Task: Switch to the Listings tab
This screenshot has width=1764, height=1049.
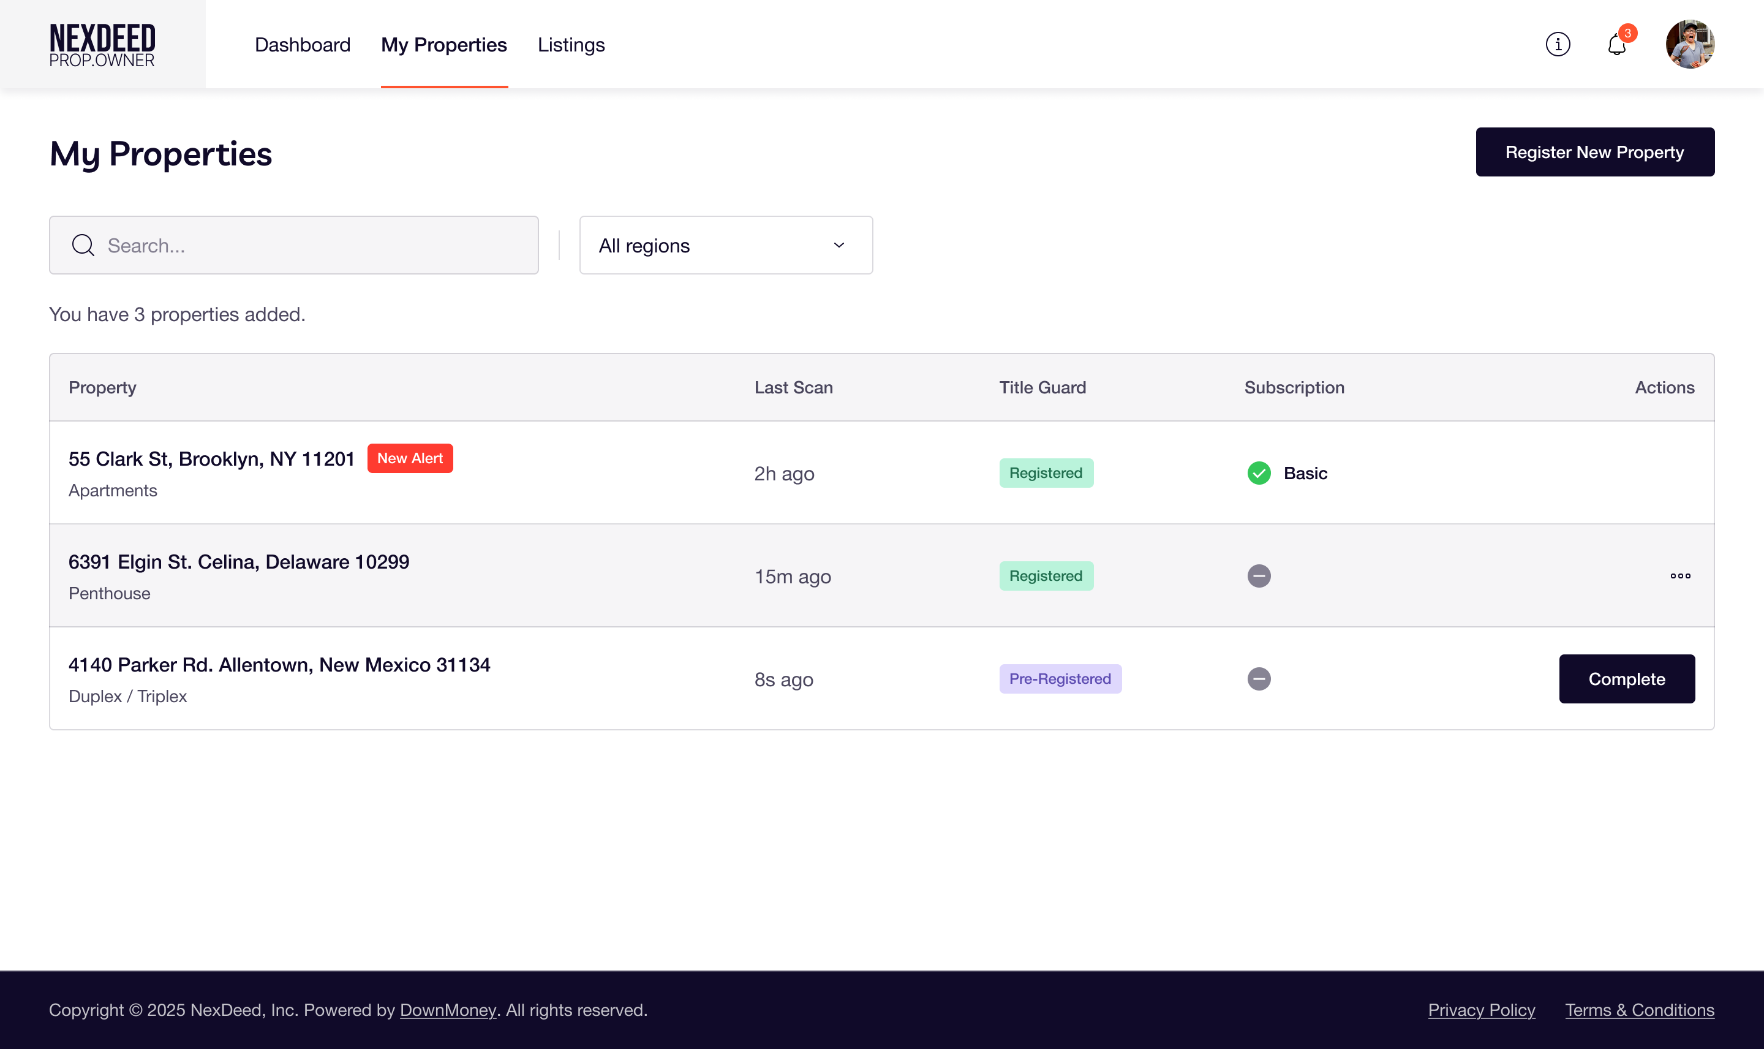Action: (x=571, y=45)
